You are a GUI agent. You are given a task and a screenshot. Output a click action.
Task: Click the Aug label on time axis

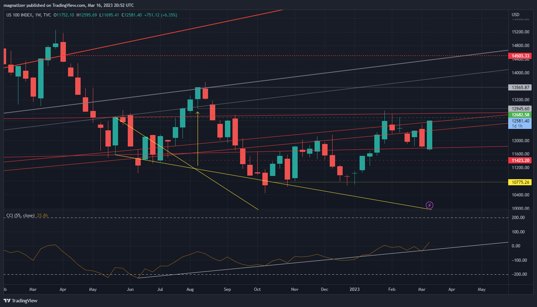tap(190, 289)
